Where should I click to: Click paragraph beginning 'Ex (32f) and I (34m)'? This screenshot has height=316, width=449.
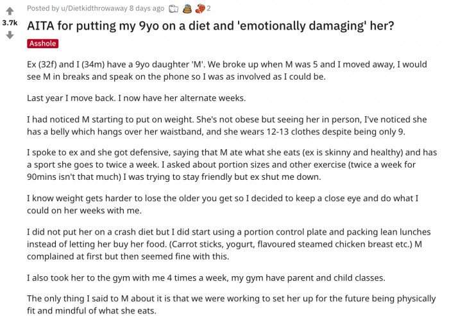(x=227, y=71)
